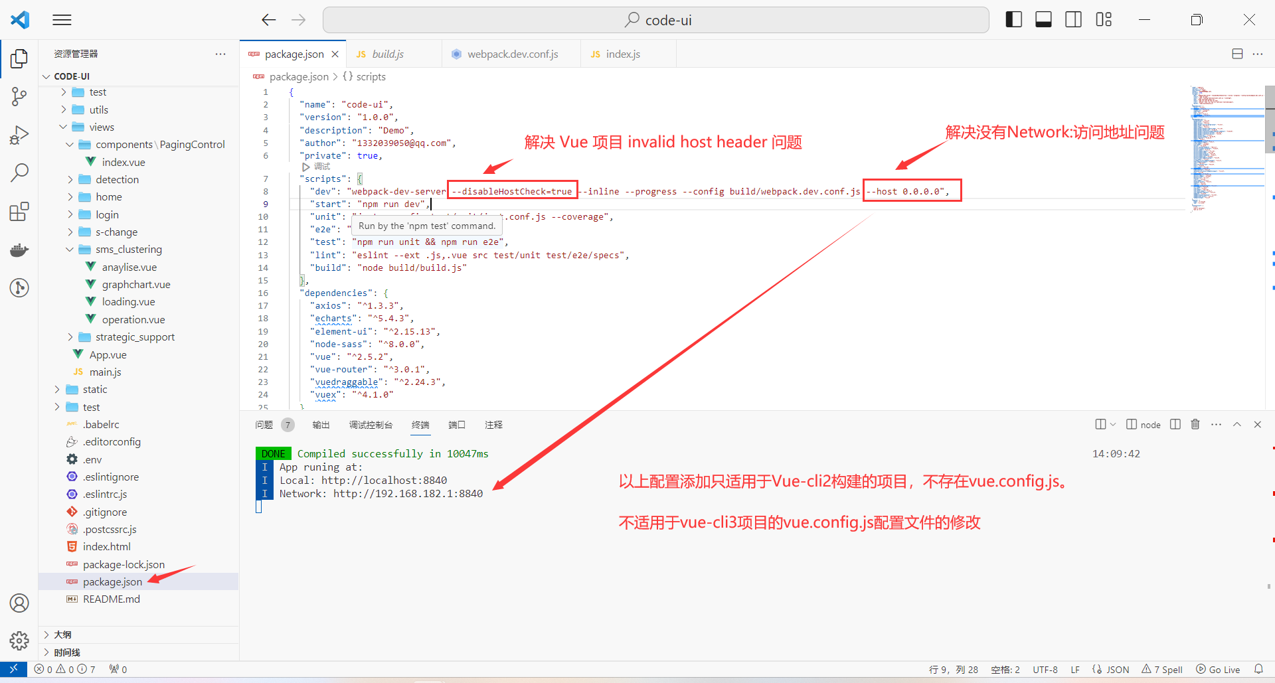Collapse the views folder
Viewport: 1275px width, 683px height.
point(64,127)
